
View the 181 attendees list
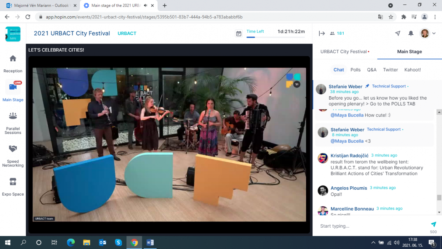point(337,33)
